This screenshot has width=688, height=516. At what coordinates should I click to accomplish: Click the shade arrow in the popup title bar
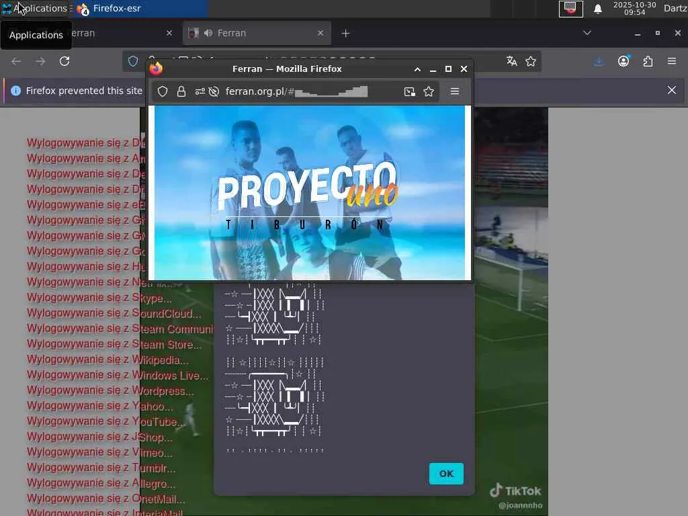(x=417, y=69)
